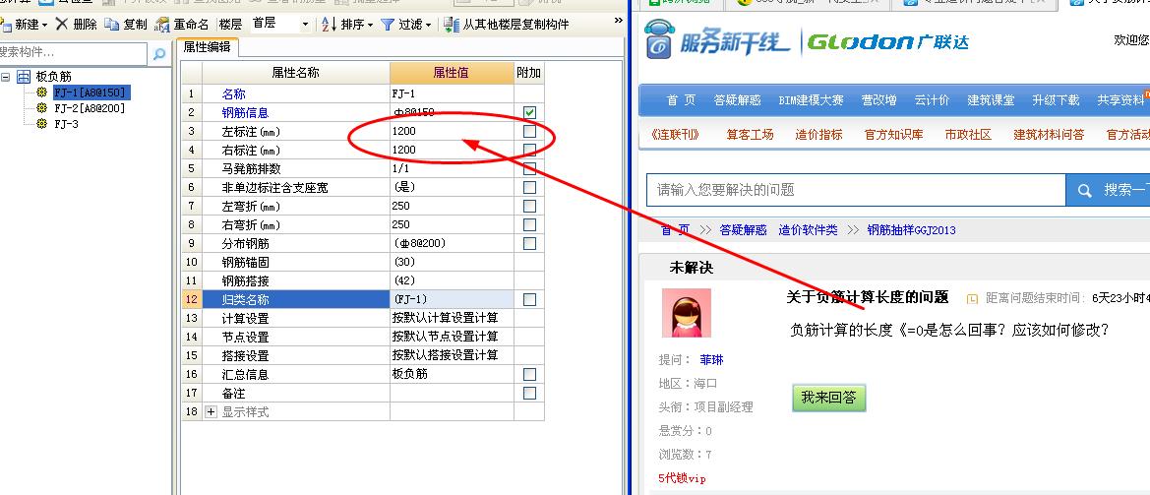The image size is (1150, 495).
Task: Tick the 左弯折(mm) 附加 checkbox
Action: tap(529, 206)
